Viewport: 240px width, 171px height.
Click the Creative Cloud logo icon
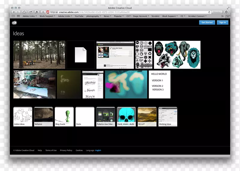click(14, 22)
